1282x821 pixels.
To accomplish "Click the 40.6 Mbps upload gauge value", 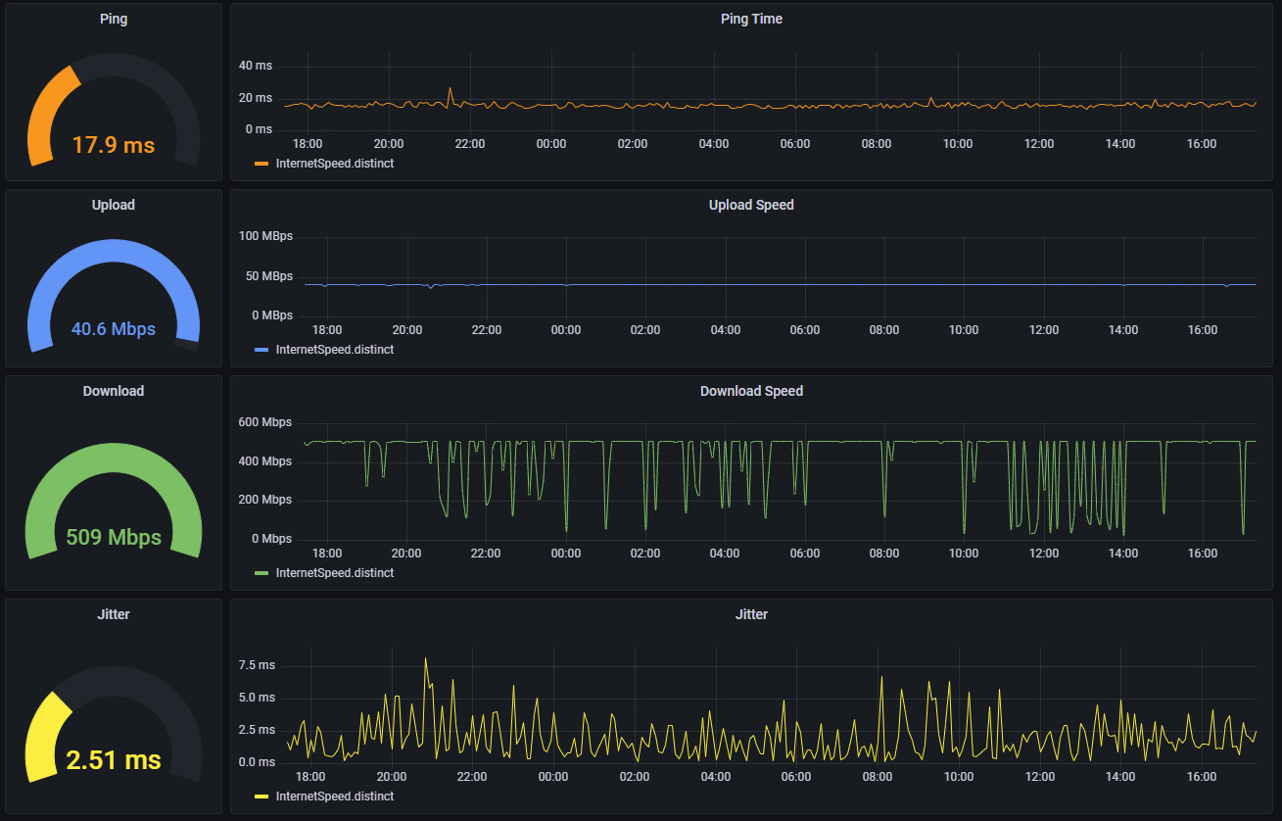I will (x=114, y=329).
